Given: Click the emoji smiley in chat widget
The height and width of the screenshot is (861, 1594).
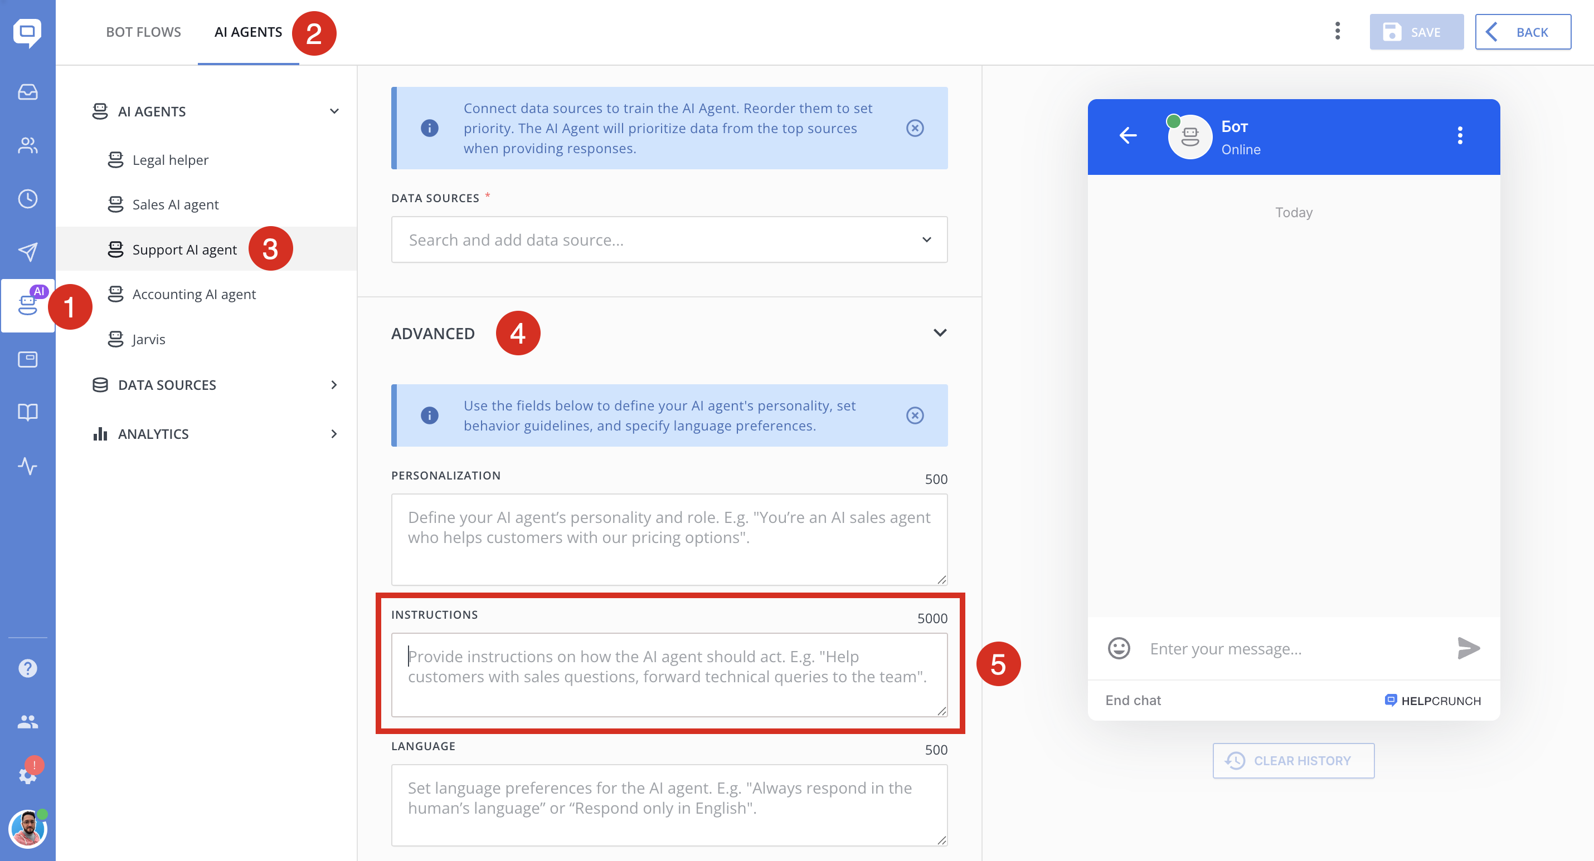Looking at the screenshot, I should (x=1118, y=648).
